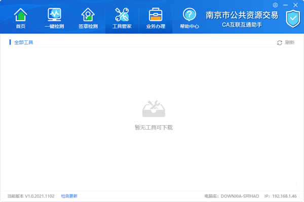Image resolution: width=304 pixels, height=202 pixels.
Task: Click the 南京市公共资源交易 title text
Action: click(x=242, y=15)
